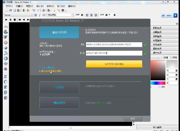Image resolution: width=180 pixels, height=131 pixels.
Task: Click the yellow register and activate button
Action: 114,64
